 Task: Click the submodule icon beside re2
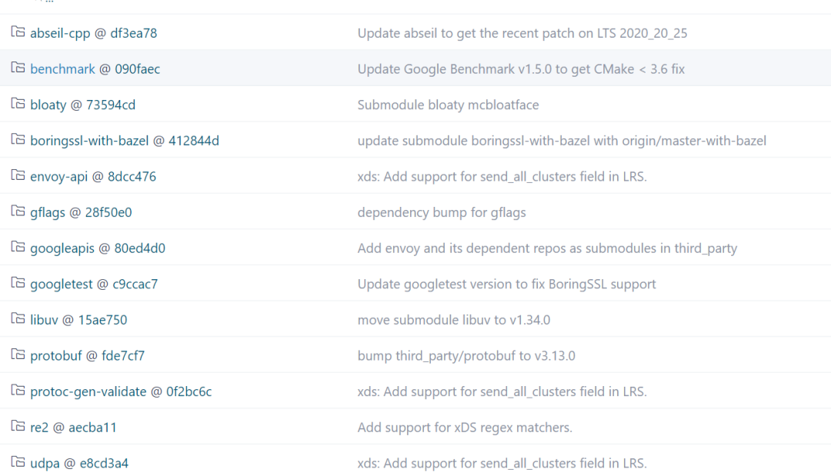[18, 426]
